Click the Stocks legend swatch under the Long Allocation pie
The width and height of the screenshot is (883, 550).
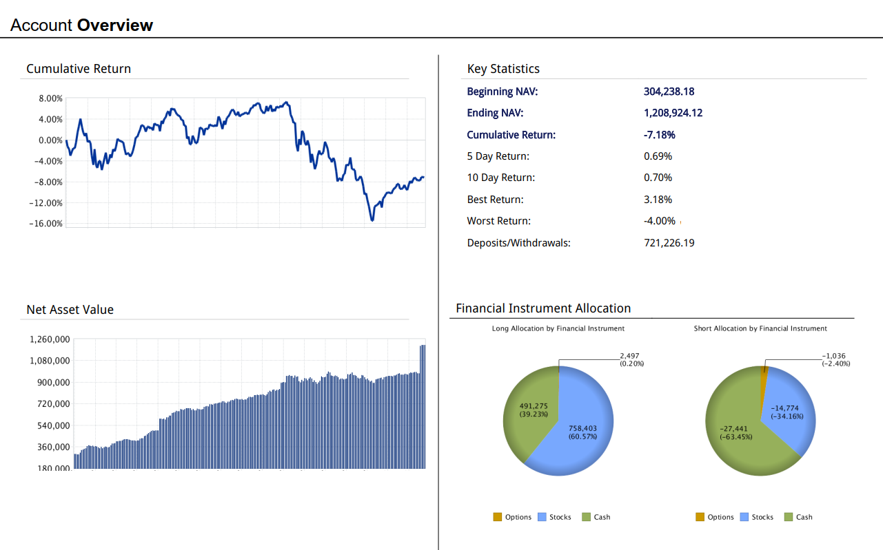click(x=542, y=517)
